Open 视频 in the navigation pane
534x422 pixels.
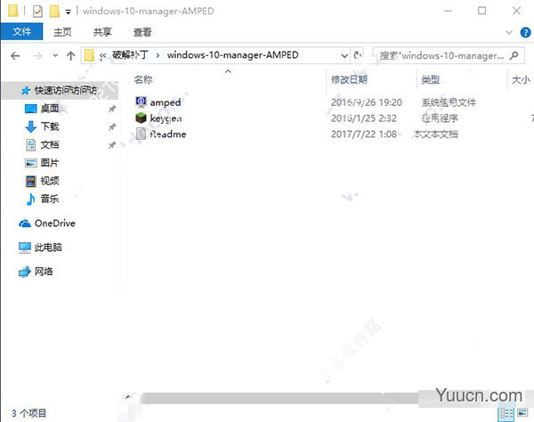(x=50, y=181)
